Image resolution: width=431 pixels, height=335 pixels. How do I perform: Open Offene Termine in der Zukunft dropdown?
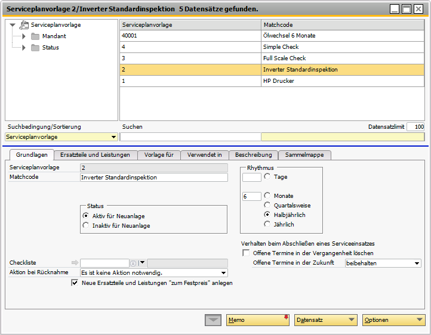[x=417, y=263]
